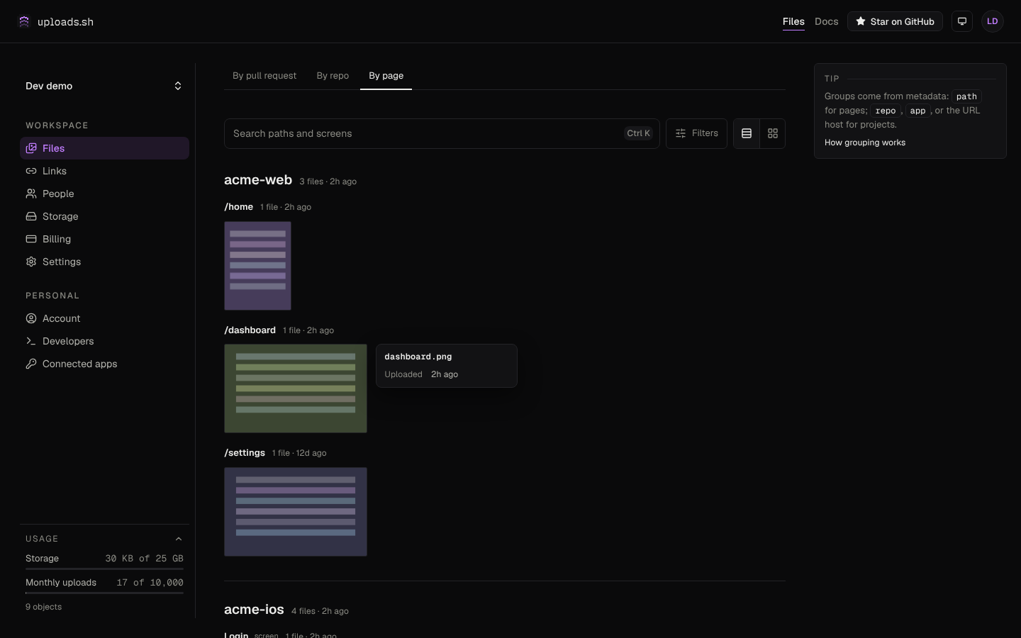Click the /dashboard path label
Image resolution: width=1021 pixels, height=638 pixels.
[250, 330]
